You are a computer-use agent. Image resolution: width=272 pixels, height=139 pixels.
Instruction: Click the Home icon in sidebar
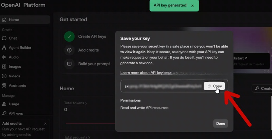click(4, 20)
